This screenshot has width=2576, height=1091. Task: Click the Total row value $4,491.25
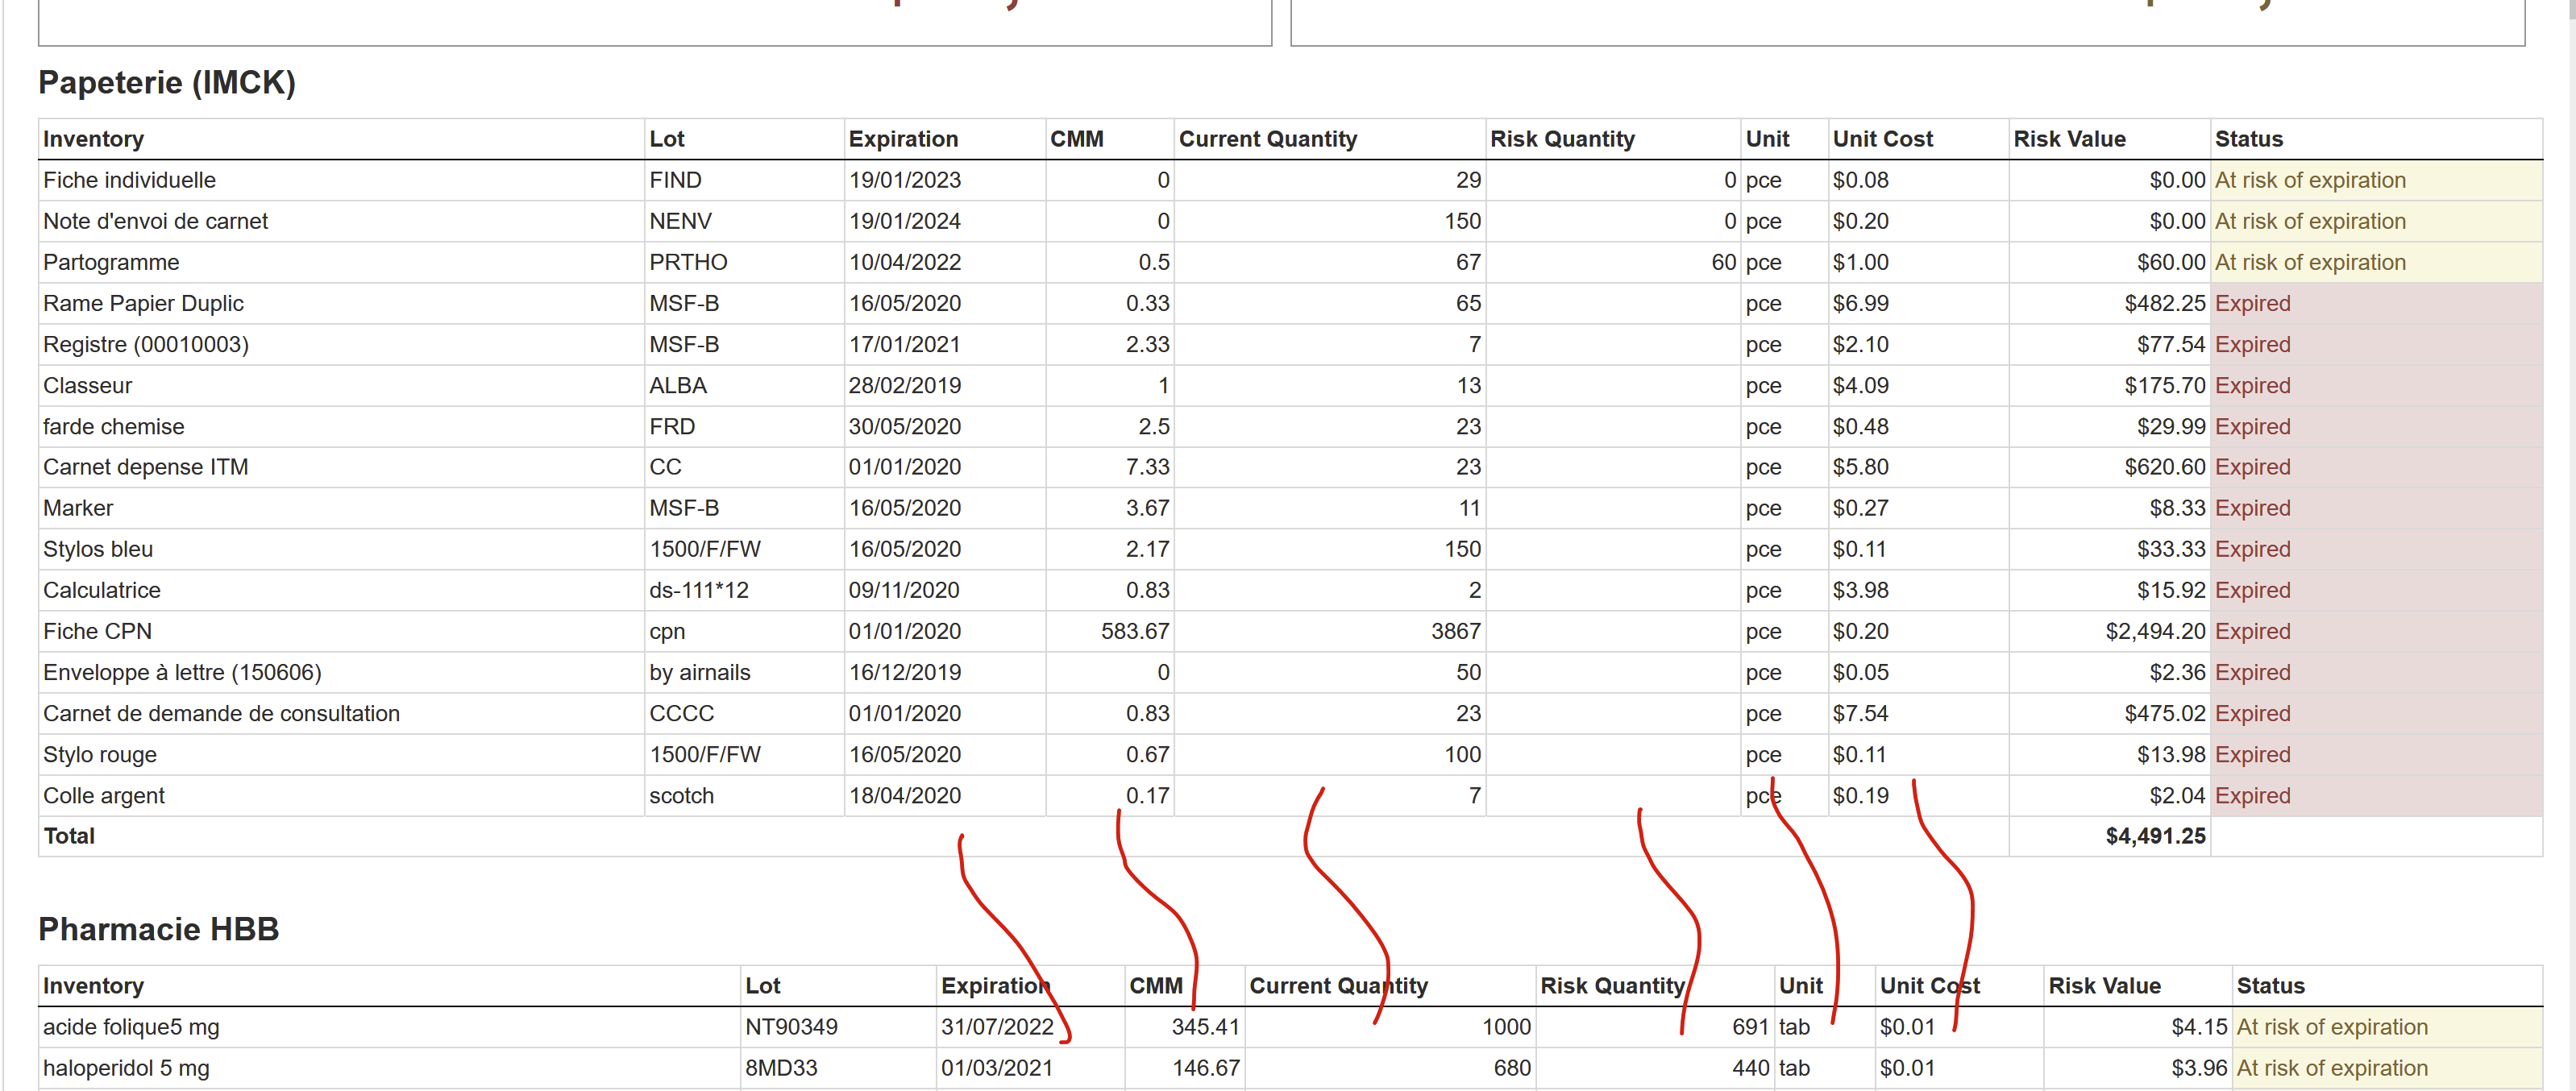pyautogui.click(x=2155, y=836)
